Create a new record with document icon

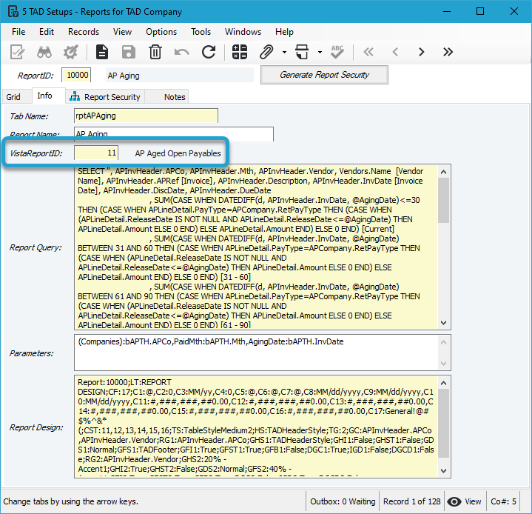click(102, 52)
